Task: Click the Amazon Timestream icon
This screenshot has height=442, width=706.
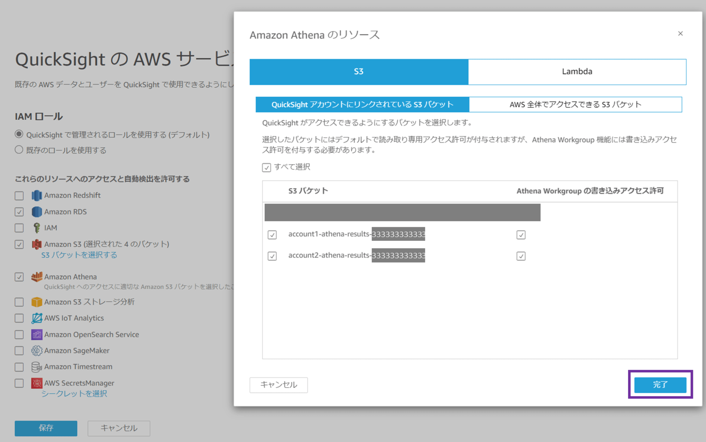Action: pyautogui.click(x=37, y=367)
